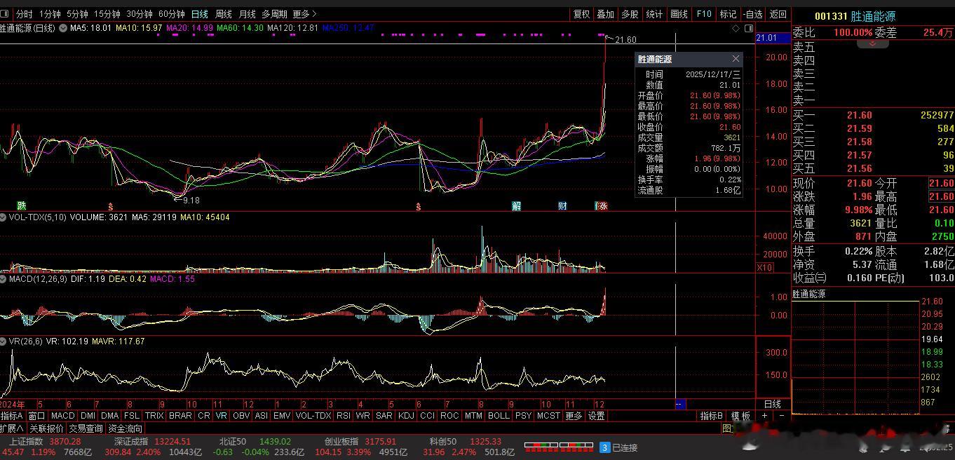Screen dimensions: 955x460
Task: Click the 跌 marker on the chart
Action: tap(22, 206)
